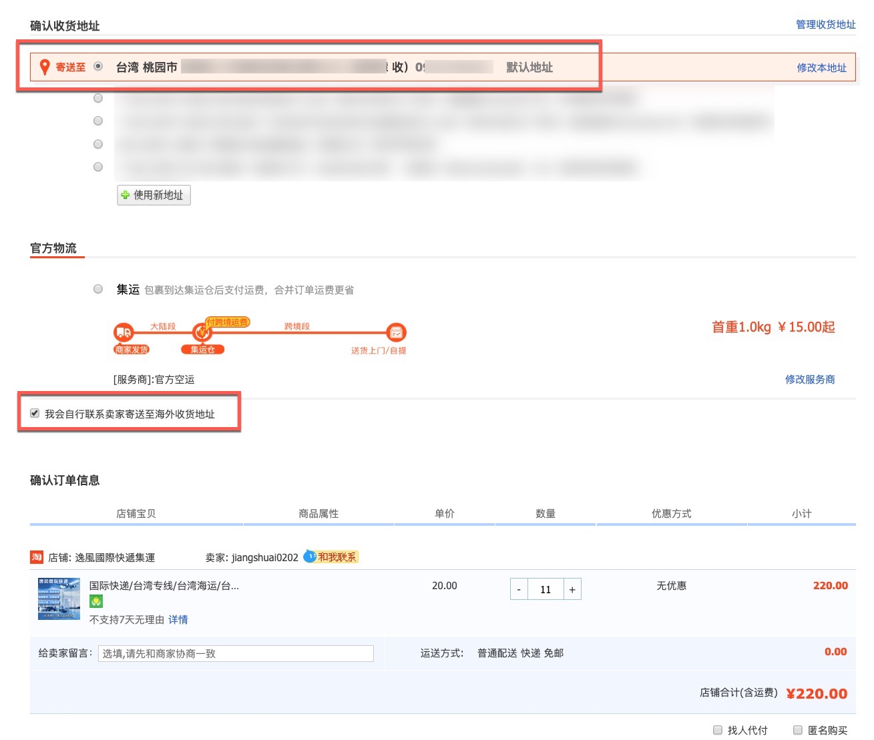
Task: Click the 修改服务商 link
Action: [x=810, y=380]
